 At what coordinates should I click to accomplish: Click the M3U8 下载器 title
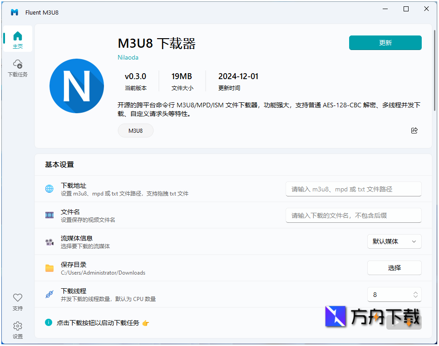[x=157, y=44]
